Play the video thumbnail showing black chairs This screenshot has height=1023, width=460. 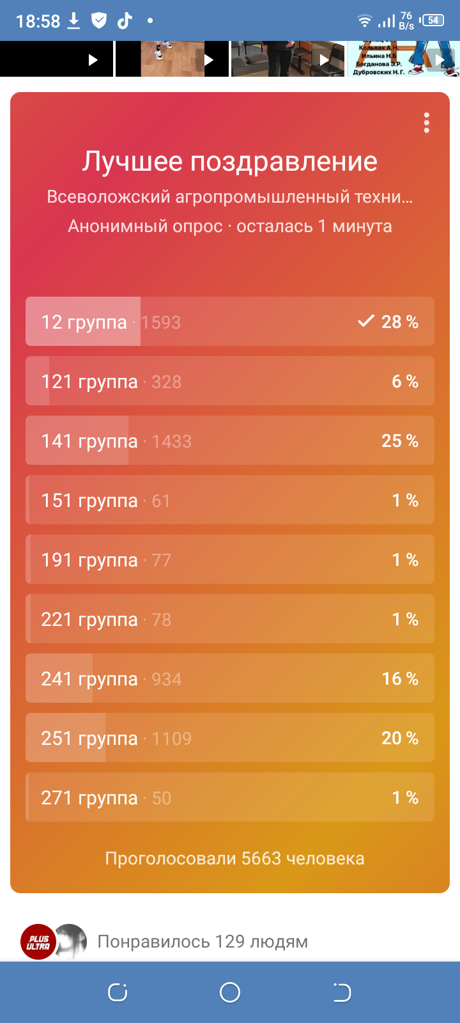coord(287,59)
